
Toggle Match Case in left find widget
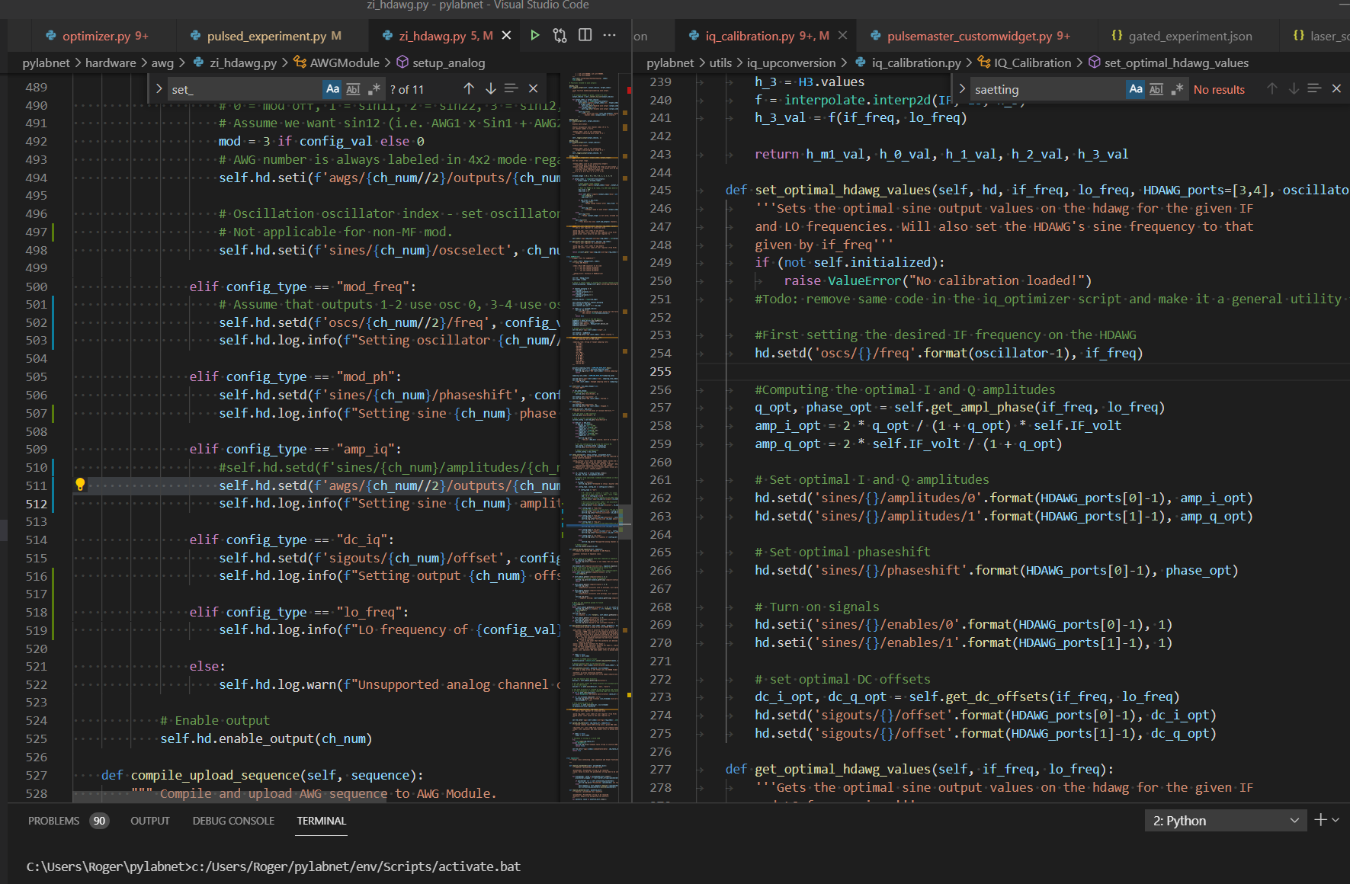coord(332,89)
